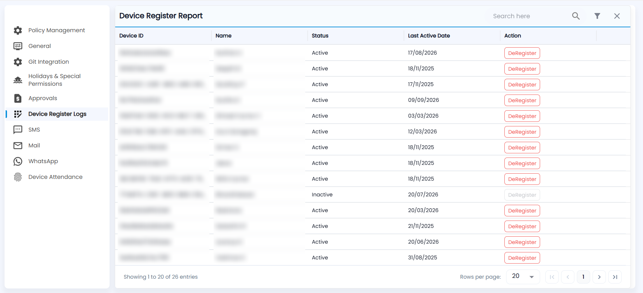Image resolution: width=643 pixels, height=293 pixels.
Task: Click the Git Integration gear icon
Action: (x=18, y=62)
